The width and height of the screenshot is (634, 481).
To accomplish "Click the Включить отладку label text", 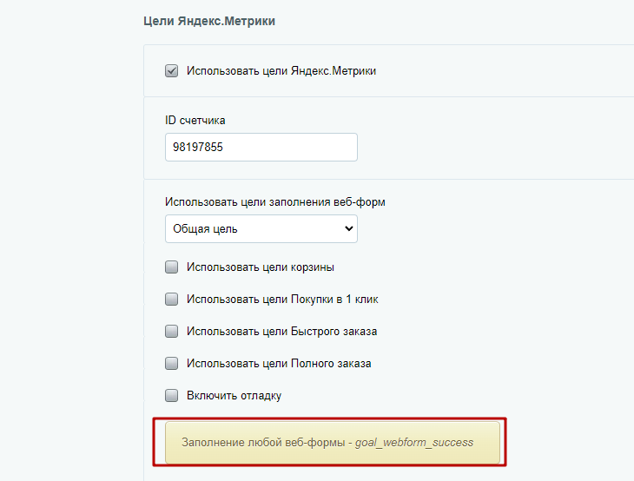I will tap(234, 395).
